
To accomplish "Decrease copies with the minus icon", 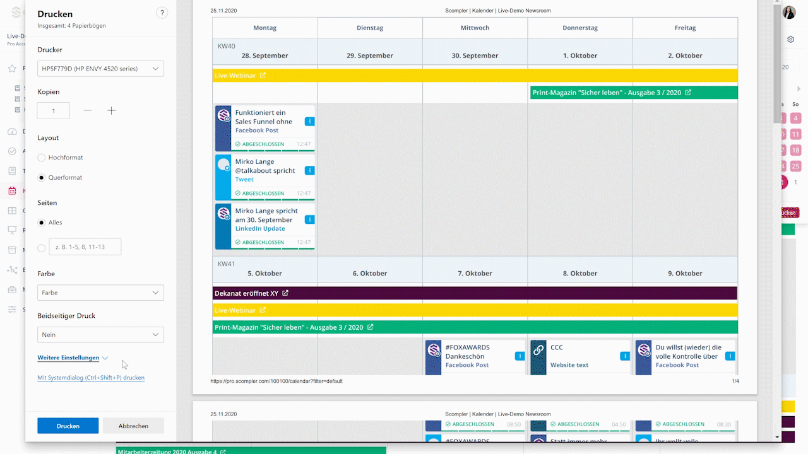I will [x=88, y=111].
